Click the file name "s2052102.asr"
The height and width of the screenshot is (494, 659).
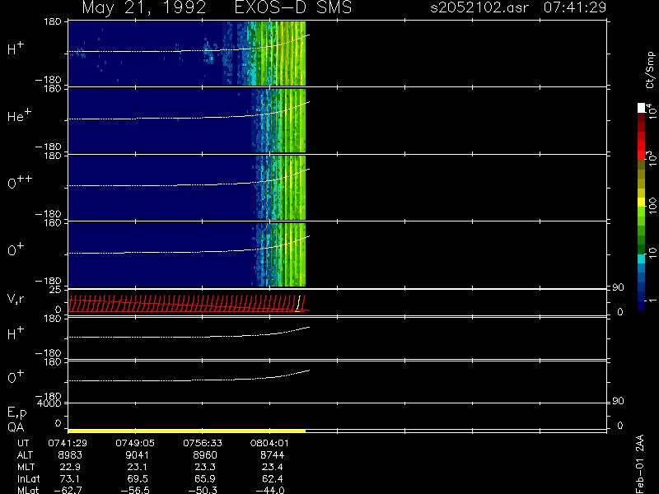click(479, 7)
